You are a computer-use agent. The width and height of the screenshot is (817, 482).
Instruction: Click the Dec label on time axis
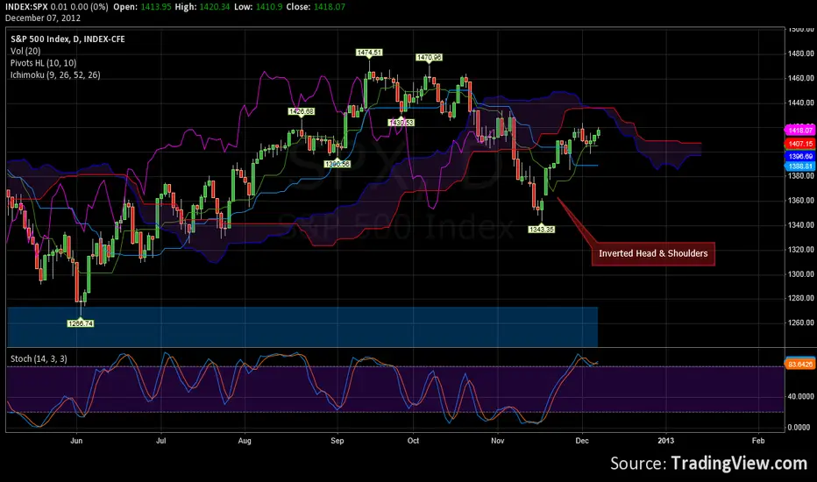582,441
